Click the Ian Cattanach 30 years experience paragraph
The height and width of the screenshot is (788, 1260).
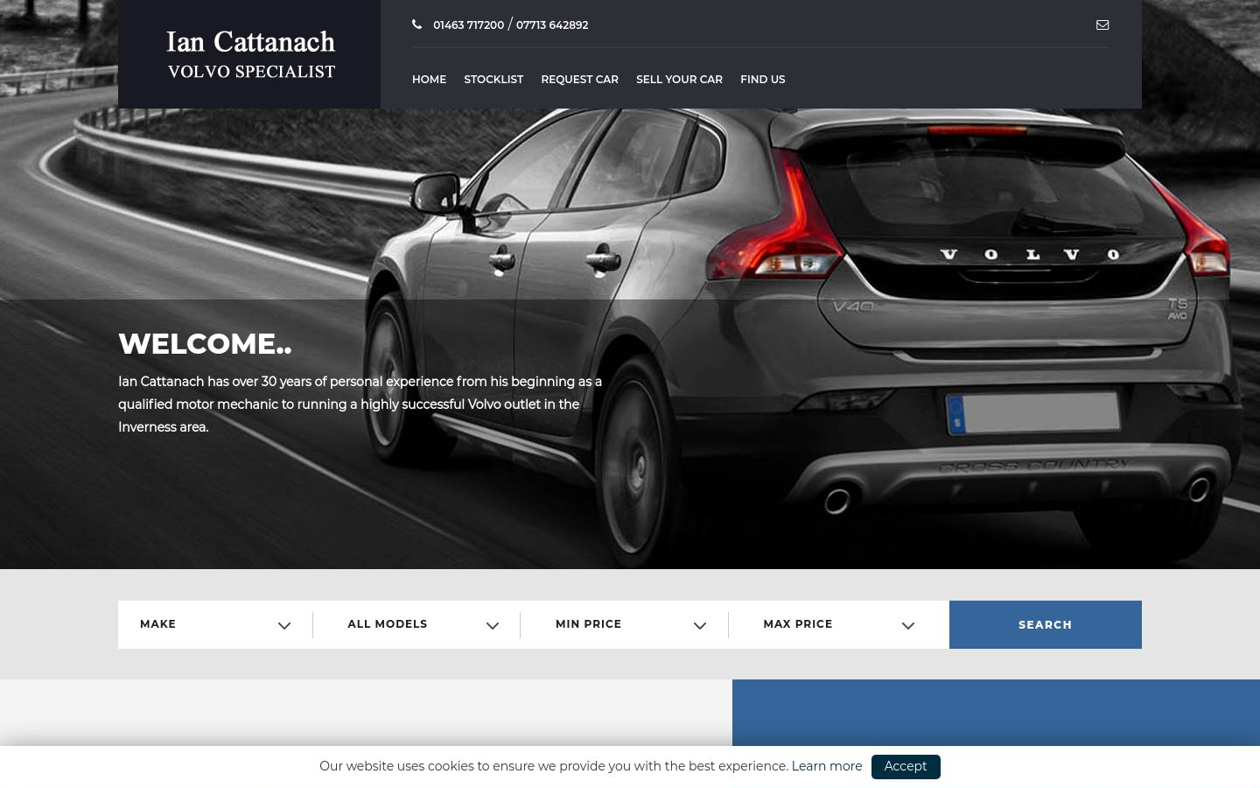point(360,405)
